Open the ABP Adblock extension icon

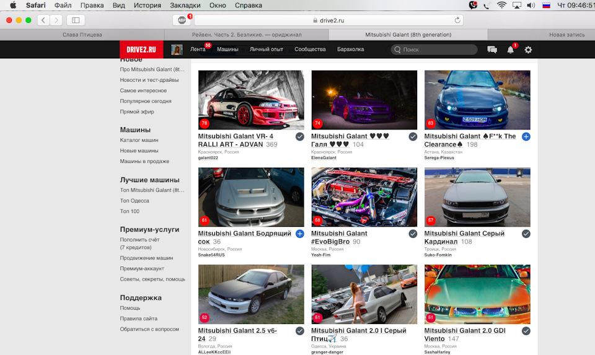coord(182,20)
